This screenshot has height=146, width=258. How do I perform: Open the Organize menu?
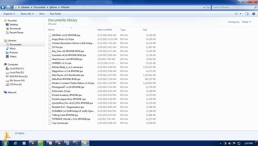(x=9, y=14)
